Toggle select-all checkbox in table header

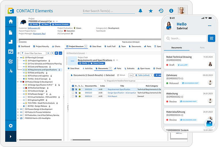tap(73, 86)
